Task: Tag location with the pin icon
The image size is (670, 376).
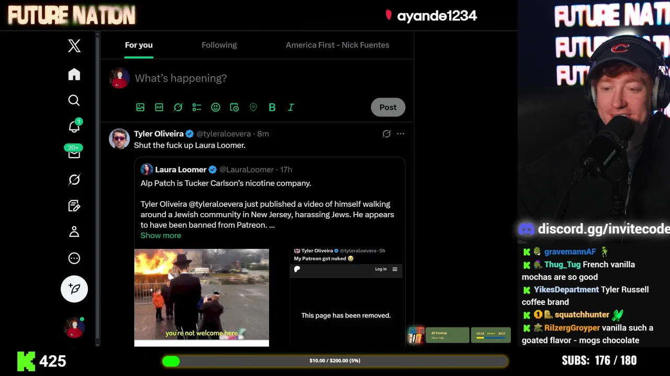Action: coord(253,107)
